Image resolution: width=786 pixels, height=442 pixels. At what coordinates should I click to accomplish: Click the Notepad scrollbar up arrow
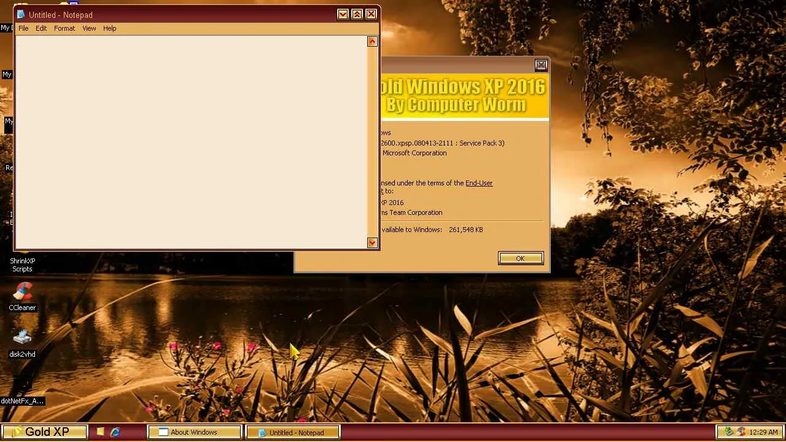click(x=372, y=41)
